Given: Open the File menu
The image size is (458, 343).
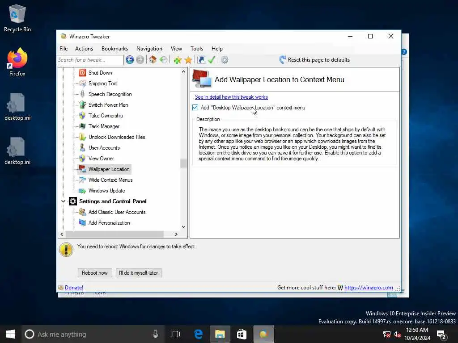Looking at the screenshot, I should (x=64, y=49).
